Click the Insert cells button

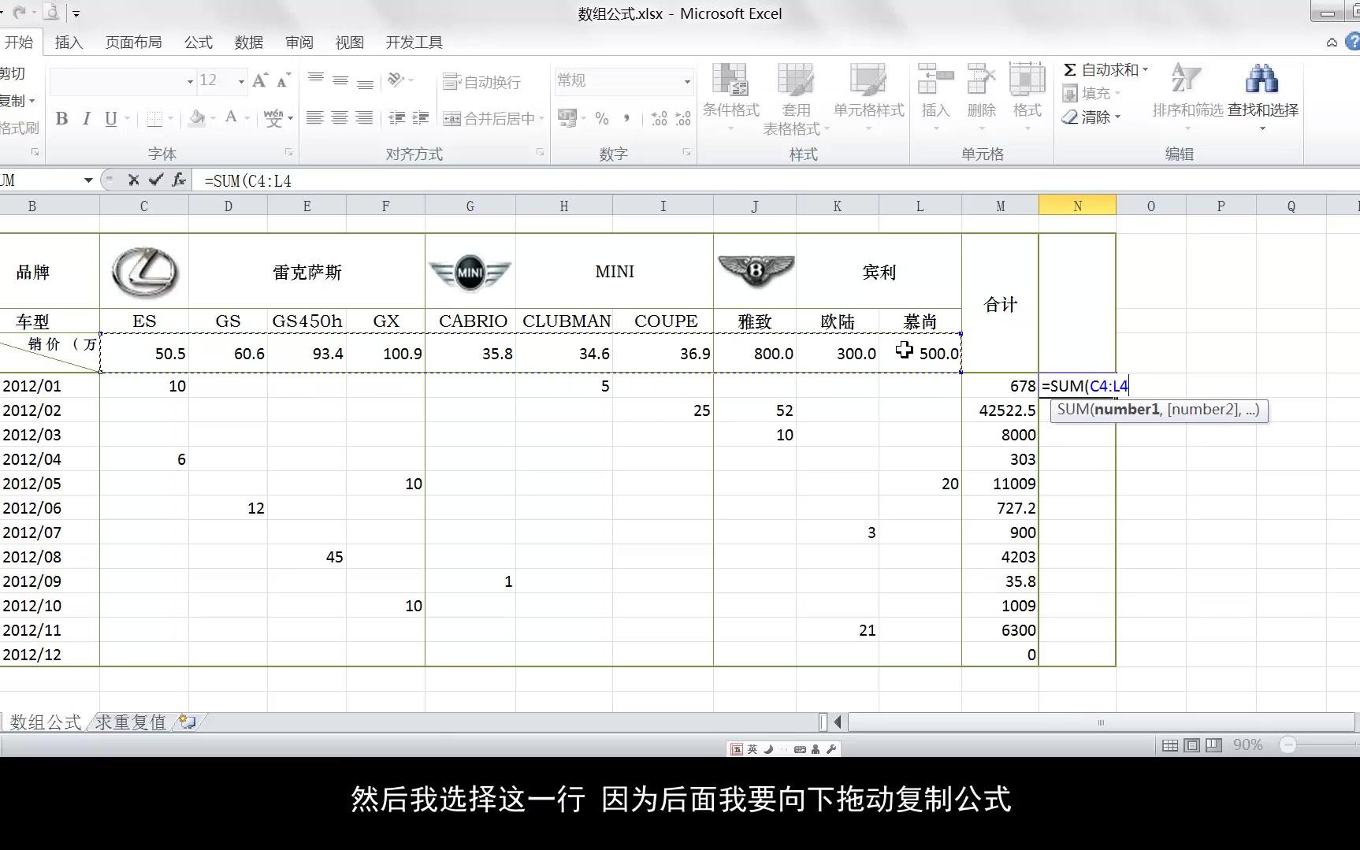coord(935,96)
